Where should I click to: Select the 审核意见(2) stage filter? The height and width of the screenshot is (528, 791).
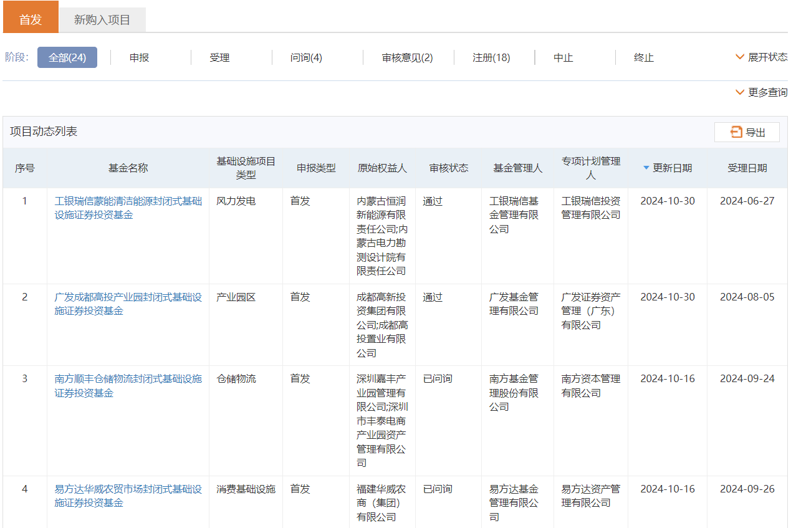pyautogui.click(x=407, y=57)
